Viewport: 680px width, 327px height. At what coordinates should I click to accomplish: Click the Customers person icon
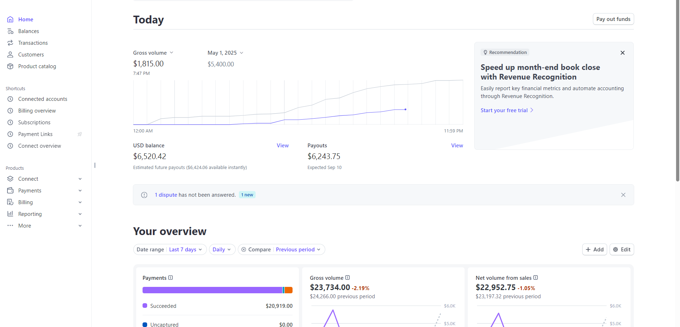tap(10, 55)
